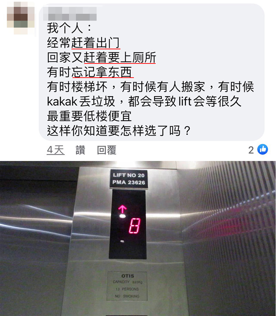The height and width of the screenshot is (316, 276).
Task: Open the 4天 timestamp link
Action: 56,150
